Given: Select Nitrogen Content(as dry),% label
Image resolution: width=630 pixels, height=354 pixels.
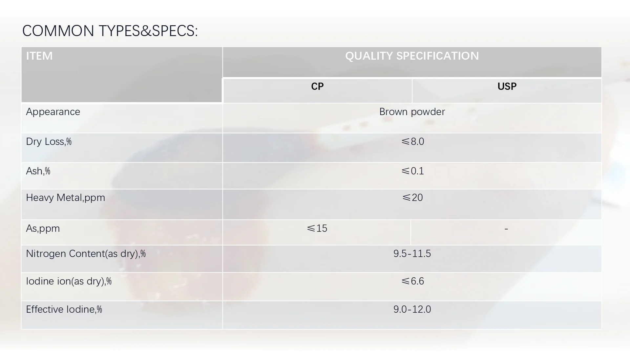Looking at the screenshot, I should tap(86, 254).
